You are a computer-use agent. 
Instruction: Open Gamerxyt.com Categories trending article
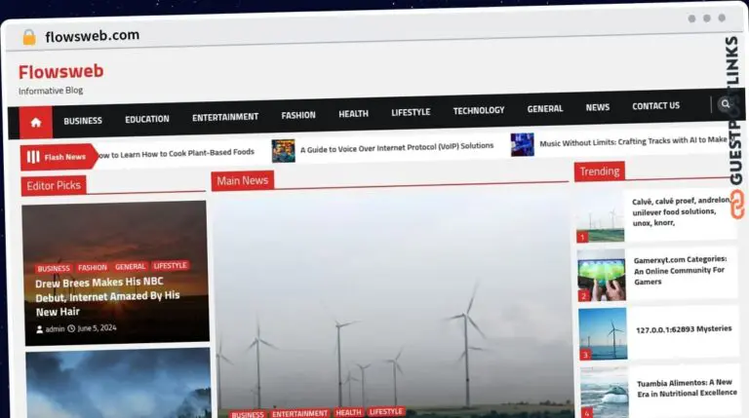681,271
